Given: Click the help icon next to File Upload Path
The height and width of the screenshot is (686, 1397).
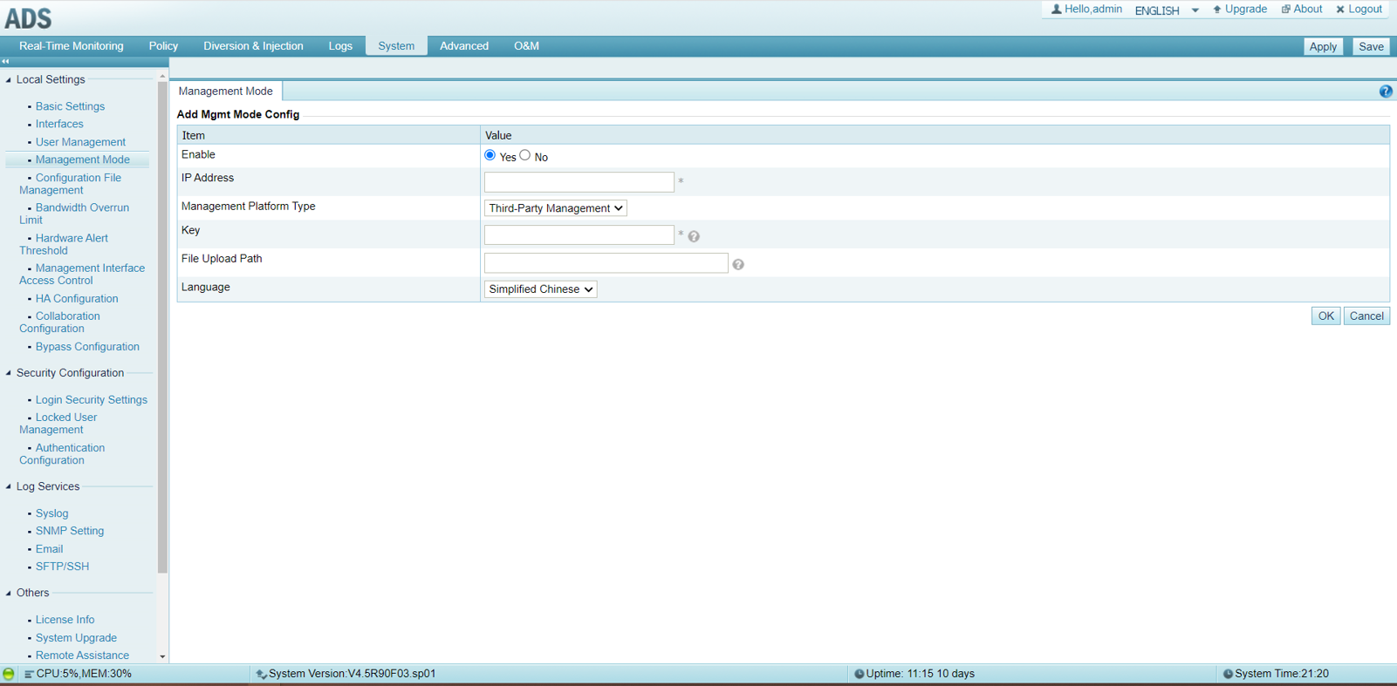Looking at the screenshot, I should pyautogui.click(x=738, y=264).
